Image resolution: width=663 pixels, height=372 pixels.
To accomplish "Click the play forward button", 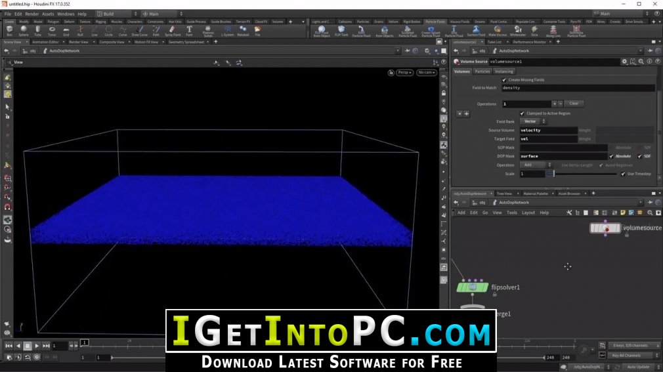I will point(37,346).
